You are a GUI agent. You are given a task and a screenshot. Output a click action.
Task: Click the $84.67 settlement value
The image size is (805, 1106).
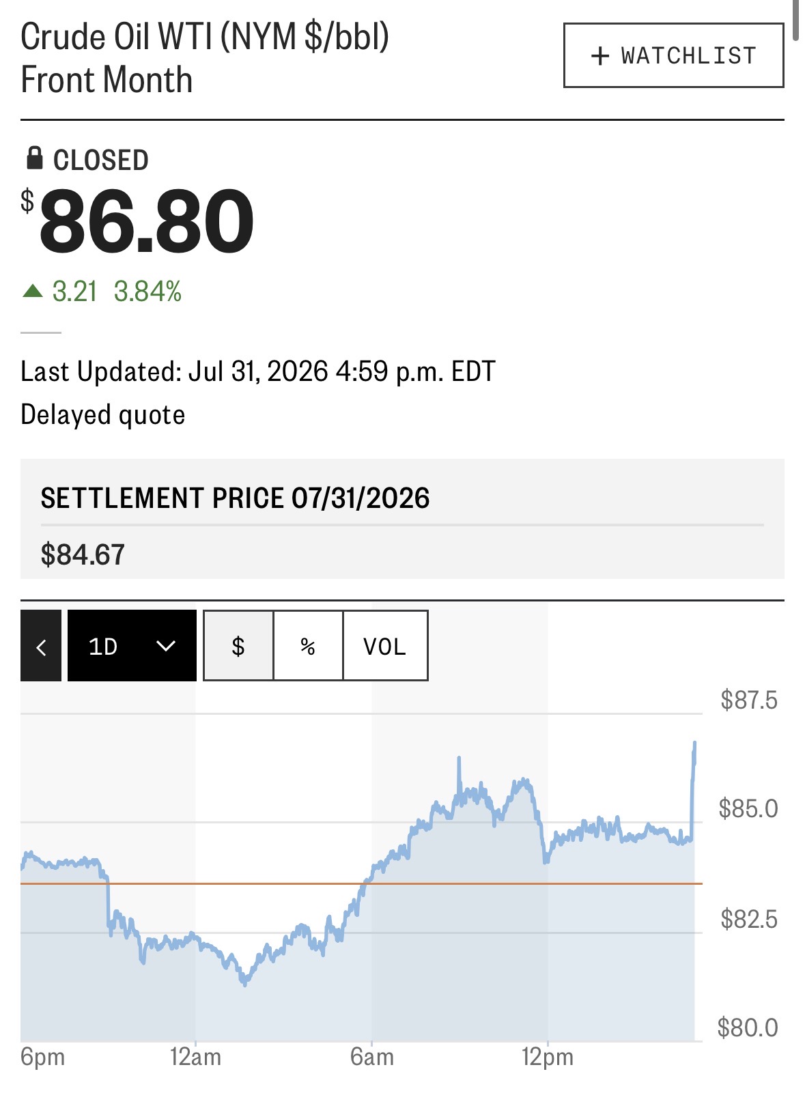coord(83,554)
